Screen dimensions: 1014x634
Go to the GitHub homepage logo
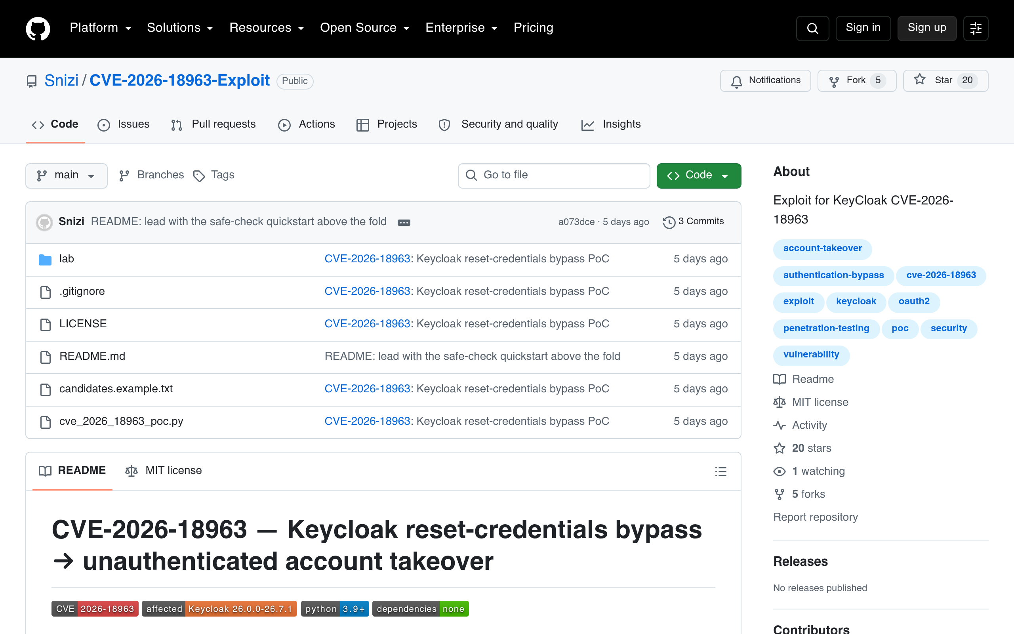38,29
